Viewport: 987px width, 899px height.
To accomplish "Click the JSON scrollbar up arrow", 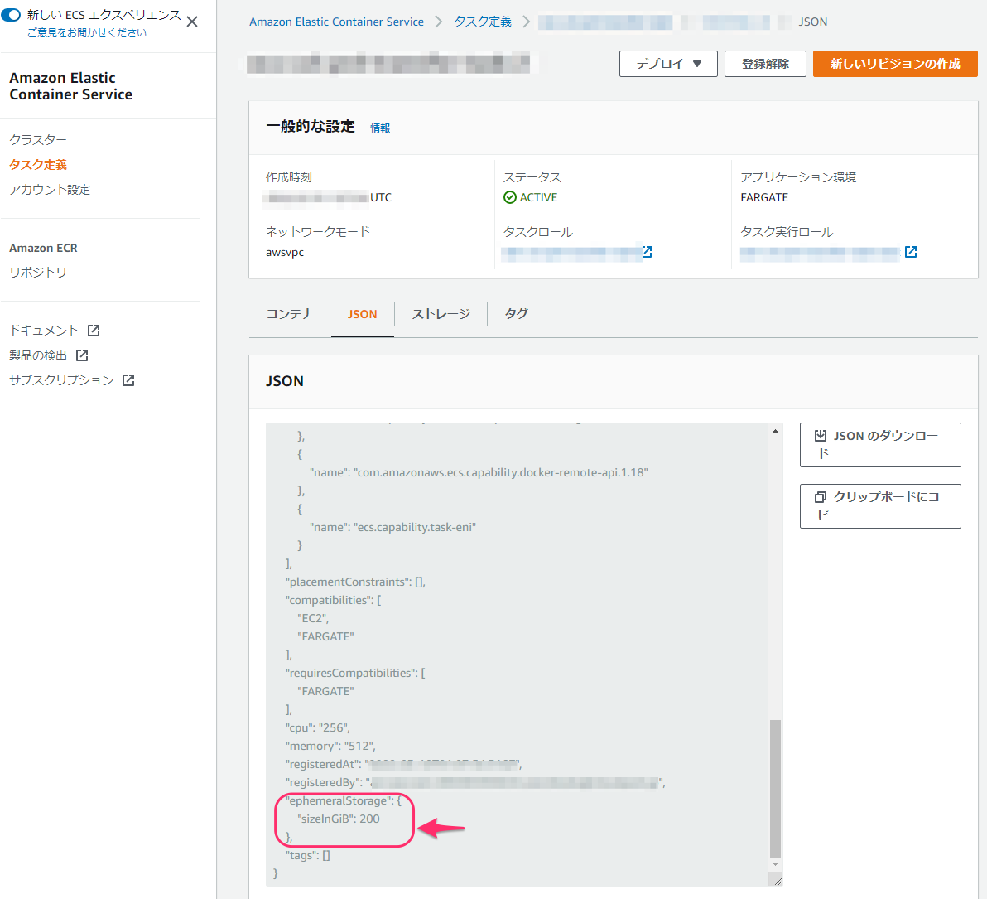I will point(775,432).
